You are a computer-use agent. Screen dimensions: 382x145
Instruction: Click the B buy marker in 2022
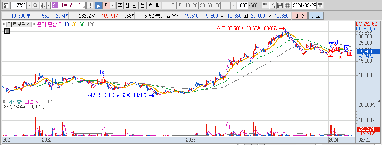102,80
